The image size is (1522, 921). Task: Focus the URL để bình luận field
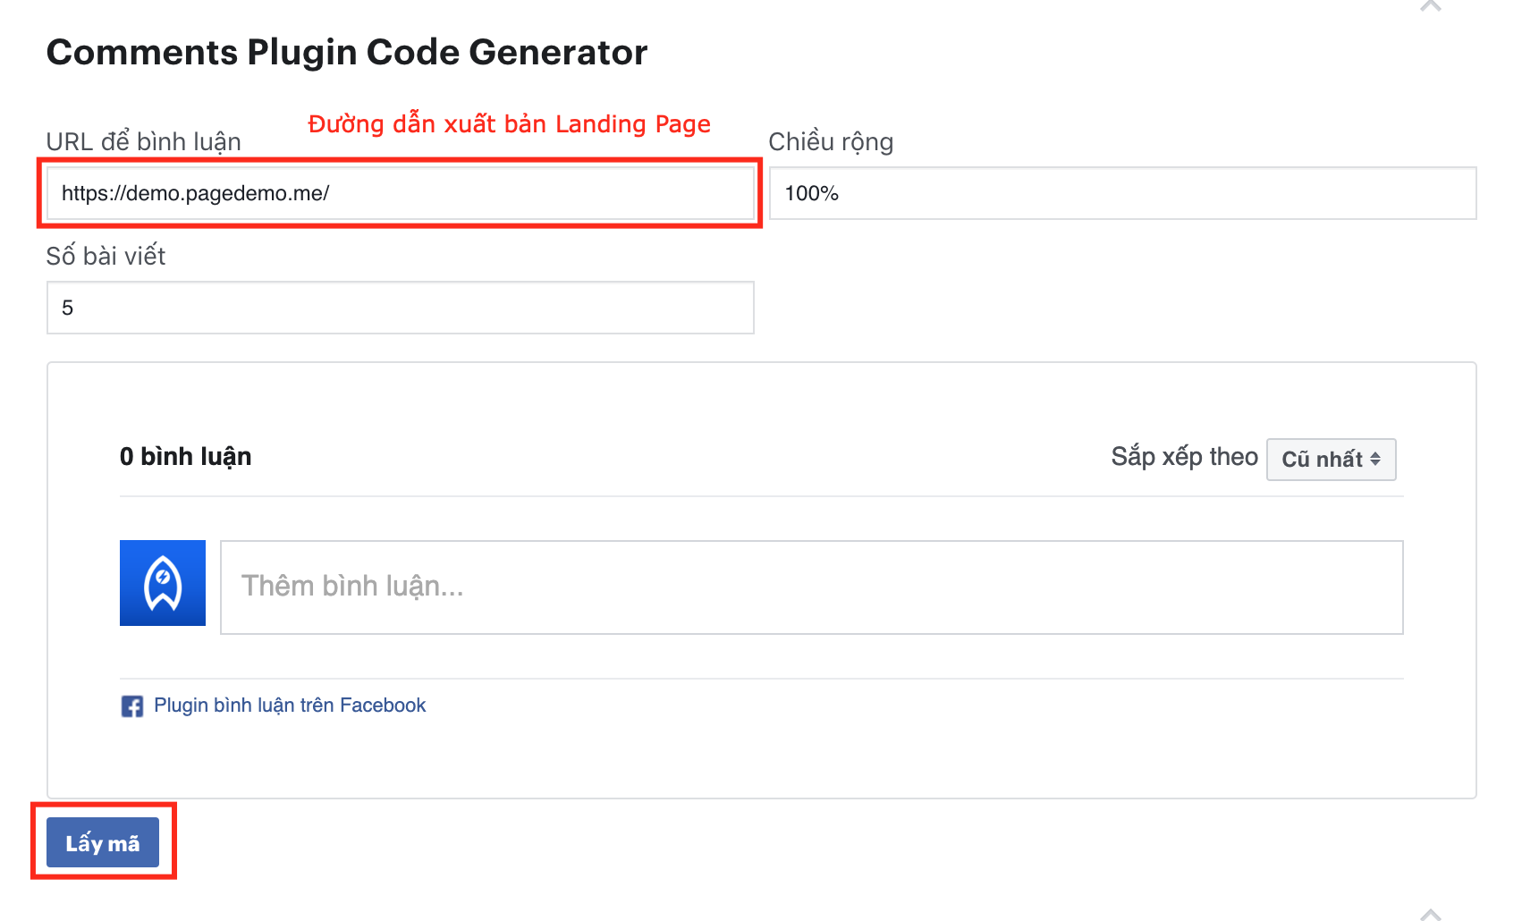(400, 193)
